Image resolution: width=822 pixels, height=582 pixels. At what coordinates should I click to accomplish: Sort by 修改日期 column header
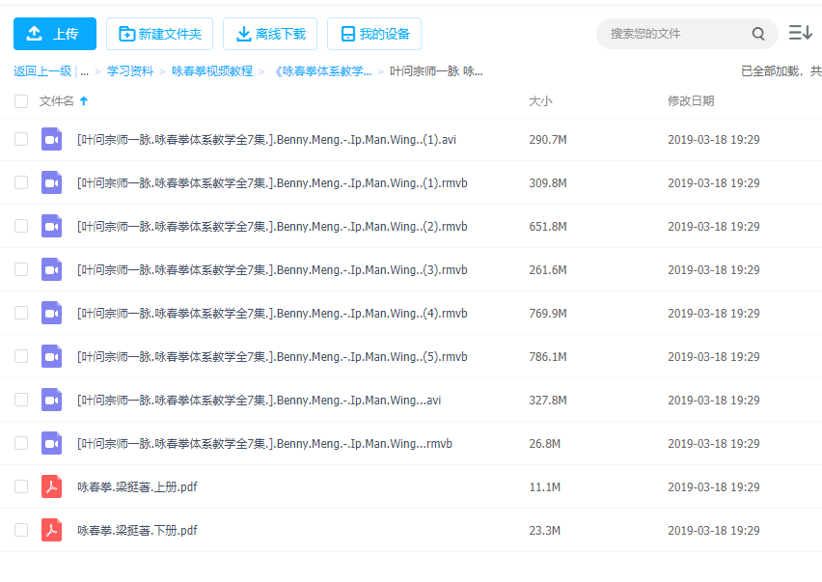point(691,101)
